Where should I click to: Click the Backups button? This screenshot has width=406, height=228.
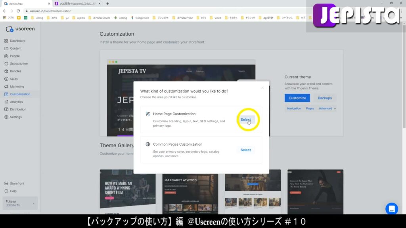[x=325, y=98]
